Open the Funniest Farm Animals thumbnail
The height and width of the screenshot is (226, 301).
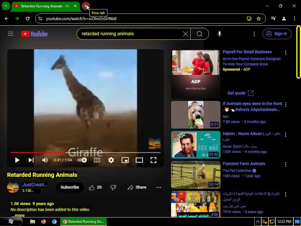[x=195, y=175]
